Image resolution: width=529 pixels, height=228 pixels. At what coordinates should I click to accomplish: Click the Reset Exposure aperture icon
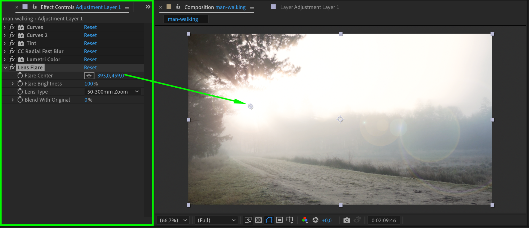tap(315, 220)
